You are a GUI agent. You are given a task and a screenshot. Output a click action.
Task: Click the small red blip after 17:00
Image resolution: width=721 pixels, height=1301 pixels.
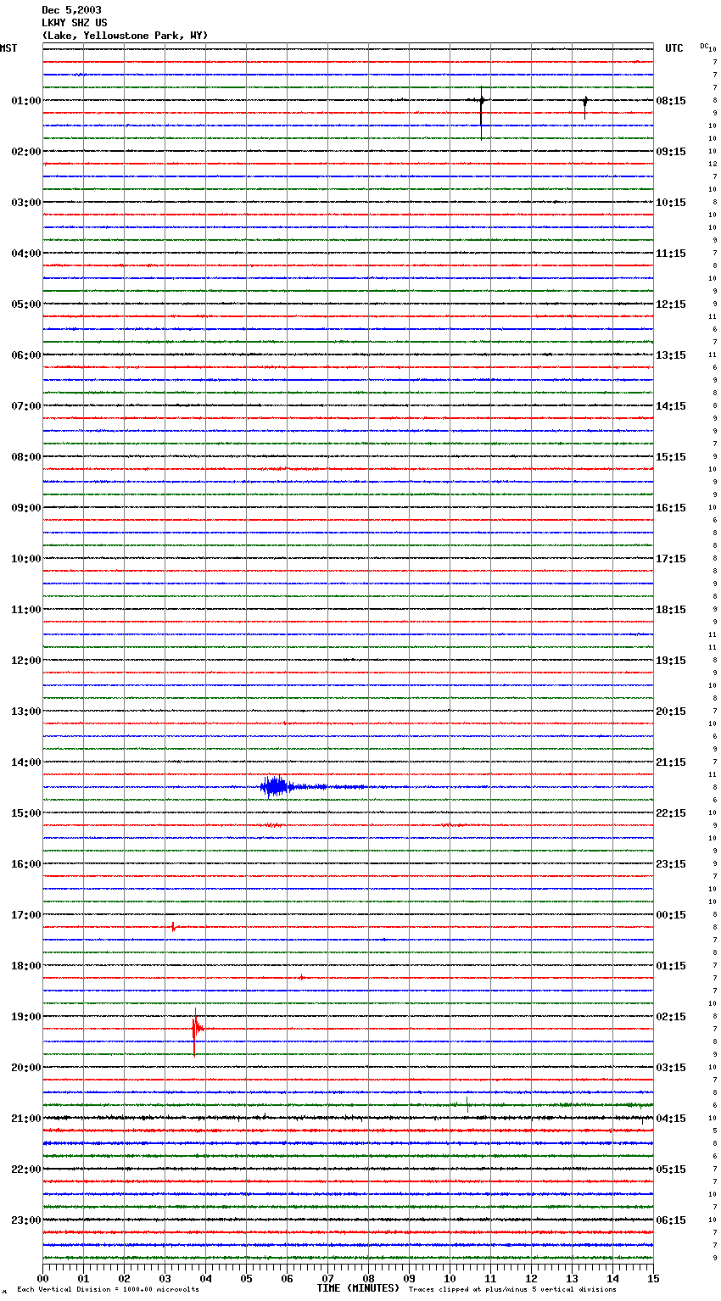click(x=173, y=927)
